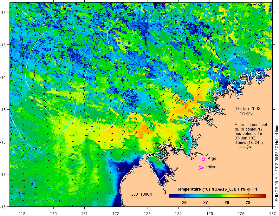Click longitude axis label '127'

(272, 213)
